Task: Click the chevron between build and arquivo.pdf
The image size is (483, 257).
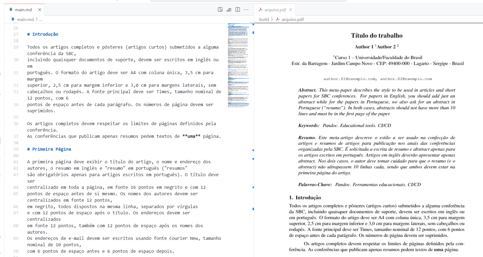Action: (272, 19)
